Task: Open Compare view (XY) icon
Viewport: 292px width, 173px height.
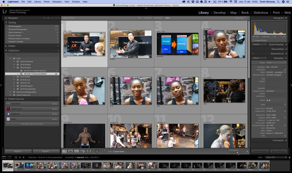Action: 77,151
